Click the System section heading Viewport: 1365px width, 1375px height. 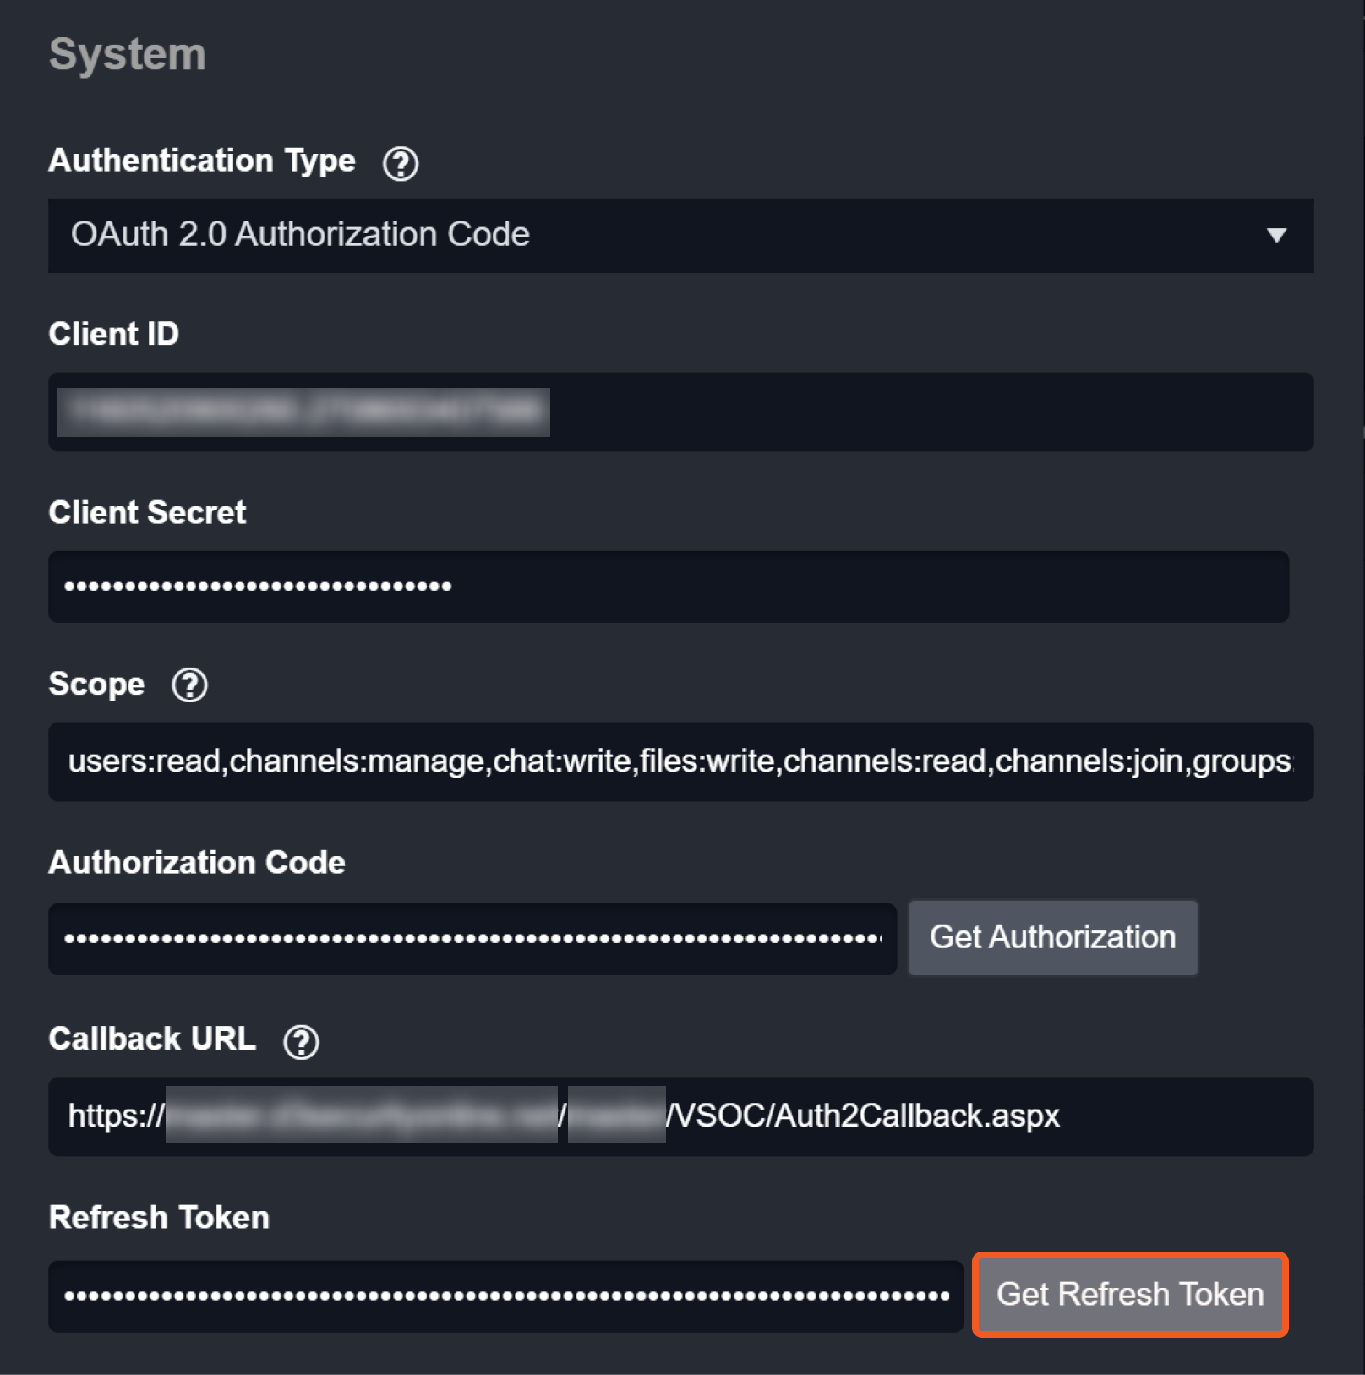[128, 55]
